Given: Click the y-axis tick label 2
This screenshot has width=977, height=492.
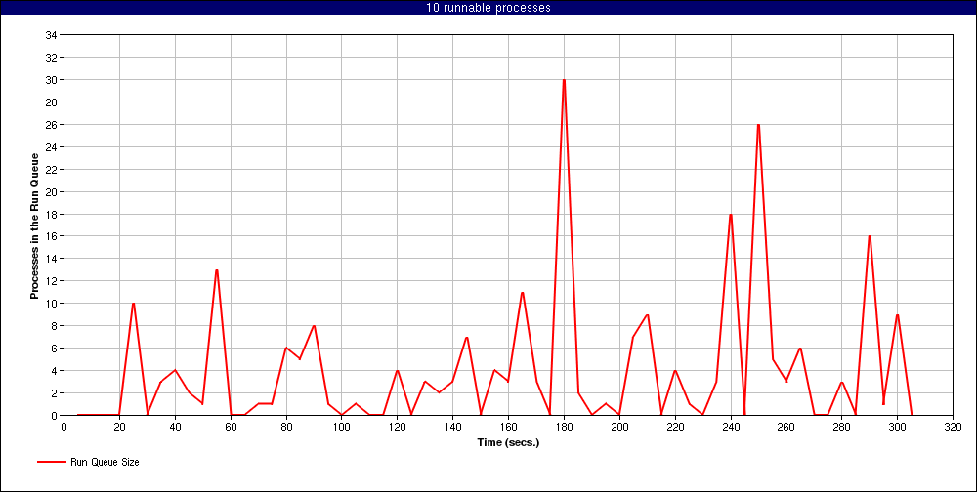Looking at the screenshot, I should coord(55,393).
